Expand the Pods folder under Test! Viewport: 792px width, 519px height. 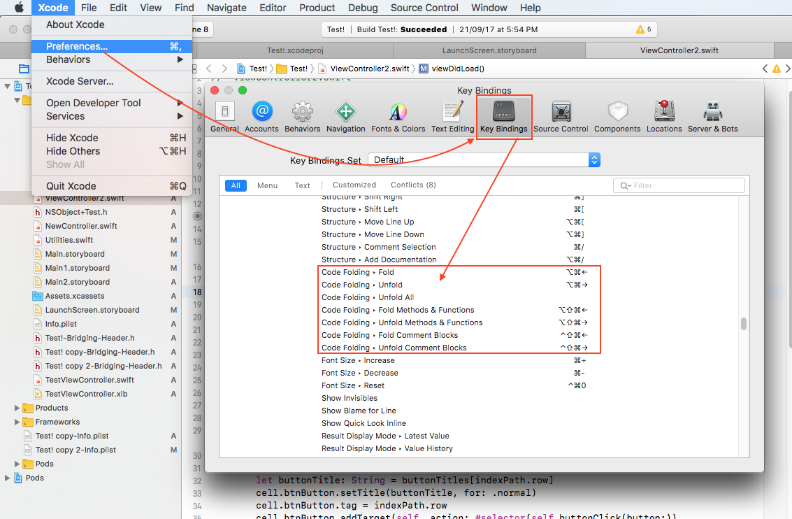click(17, 464)
